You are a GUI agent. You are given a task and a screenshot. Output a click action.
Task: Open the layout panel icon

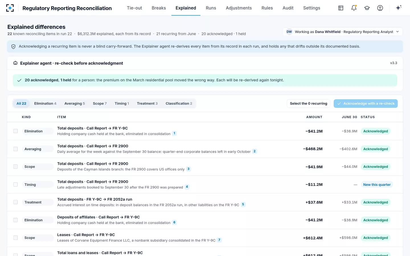click(x=341, y=8)
